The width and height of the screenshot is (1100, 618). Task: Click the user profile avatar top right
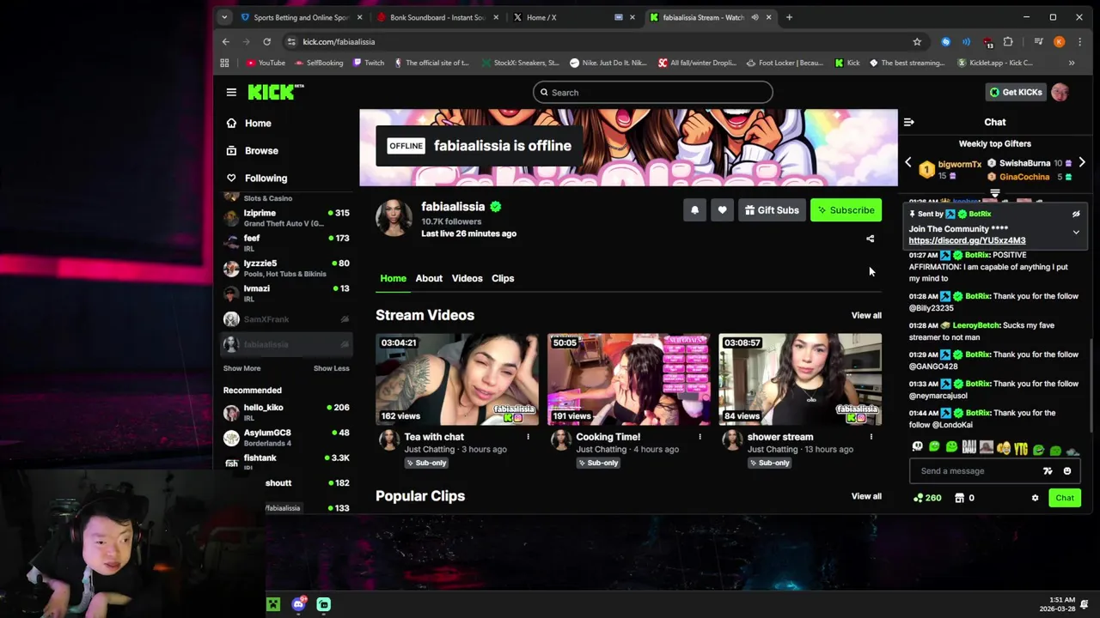1060,92
